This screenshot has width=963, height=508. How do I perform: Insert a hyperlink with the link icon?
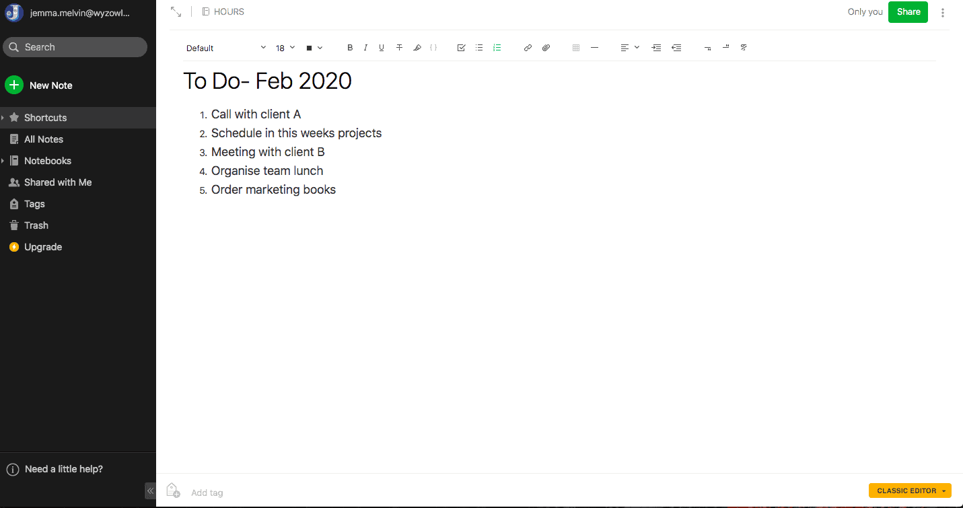pyautogui.click(x=528, y=48)
